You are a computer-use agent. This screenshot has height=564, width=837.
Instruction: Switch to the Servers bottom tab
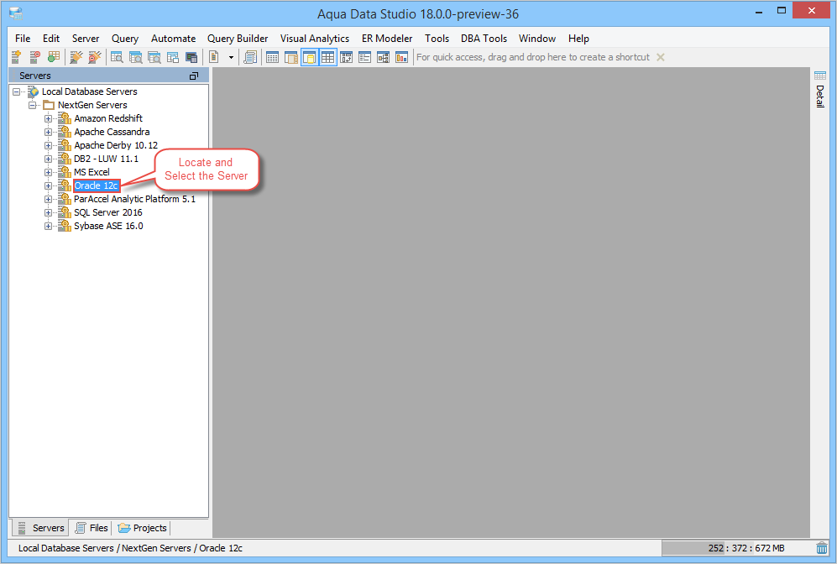pyautogui.click(x=40, y=528)
